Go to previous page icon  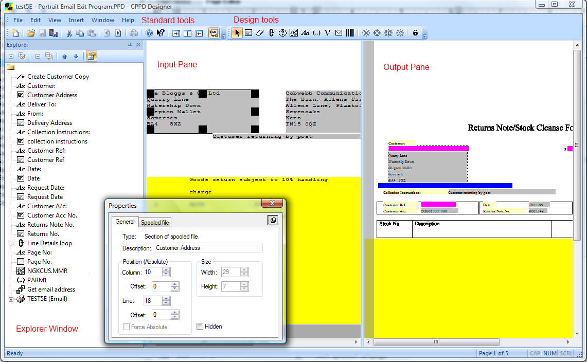point(107,33)
